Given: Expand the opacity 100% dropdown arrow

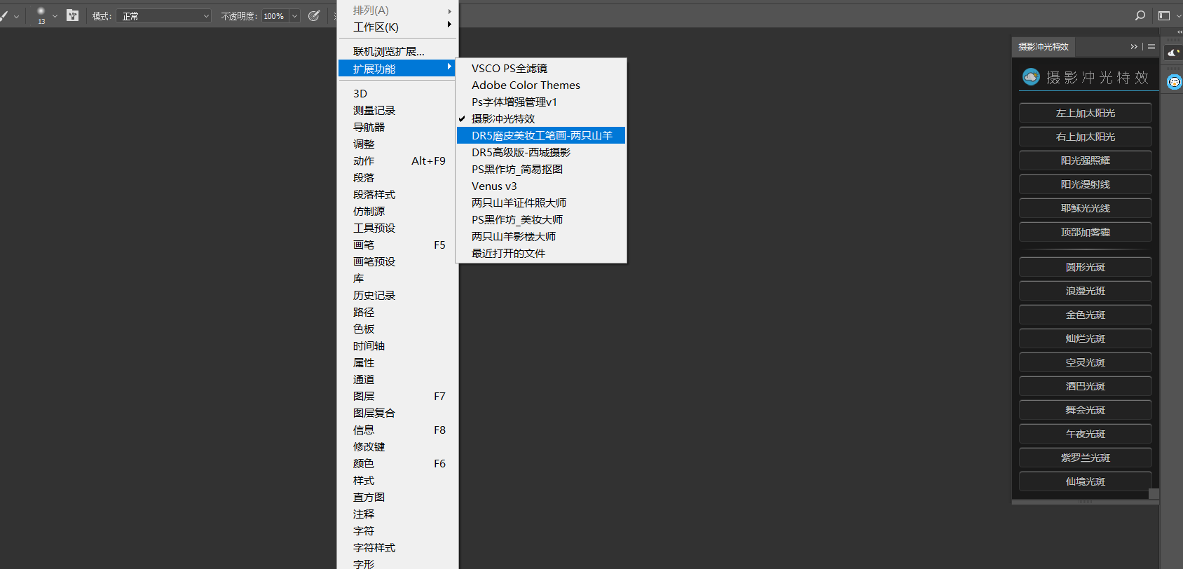Looking at the screenshot, I should tap(294, 16).
